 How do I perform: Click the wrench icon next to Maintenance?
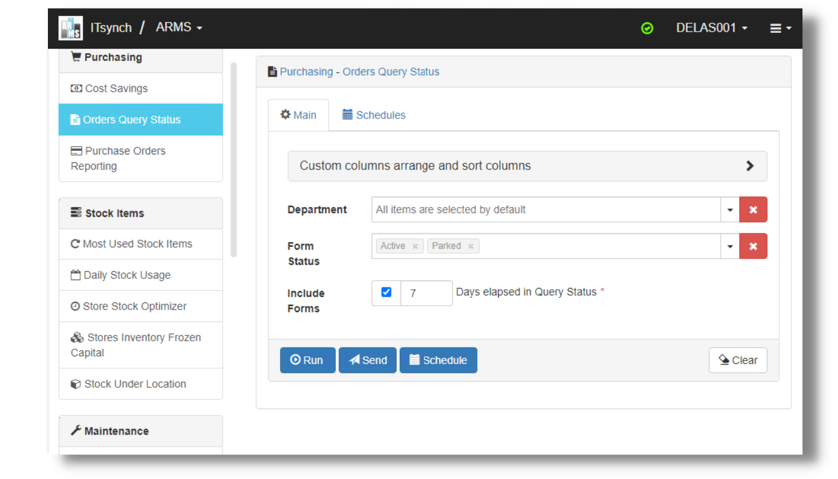[76, 431]
